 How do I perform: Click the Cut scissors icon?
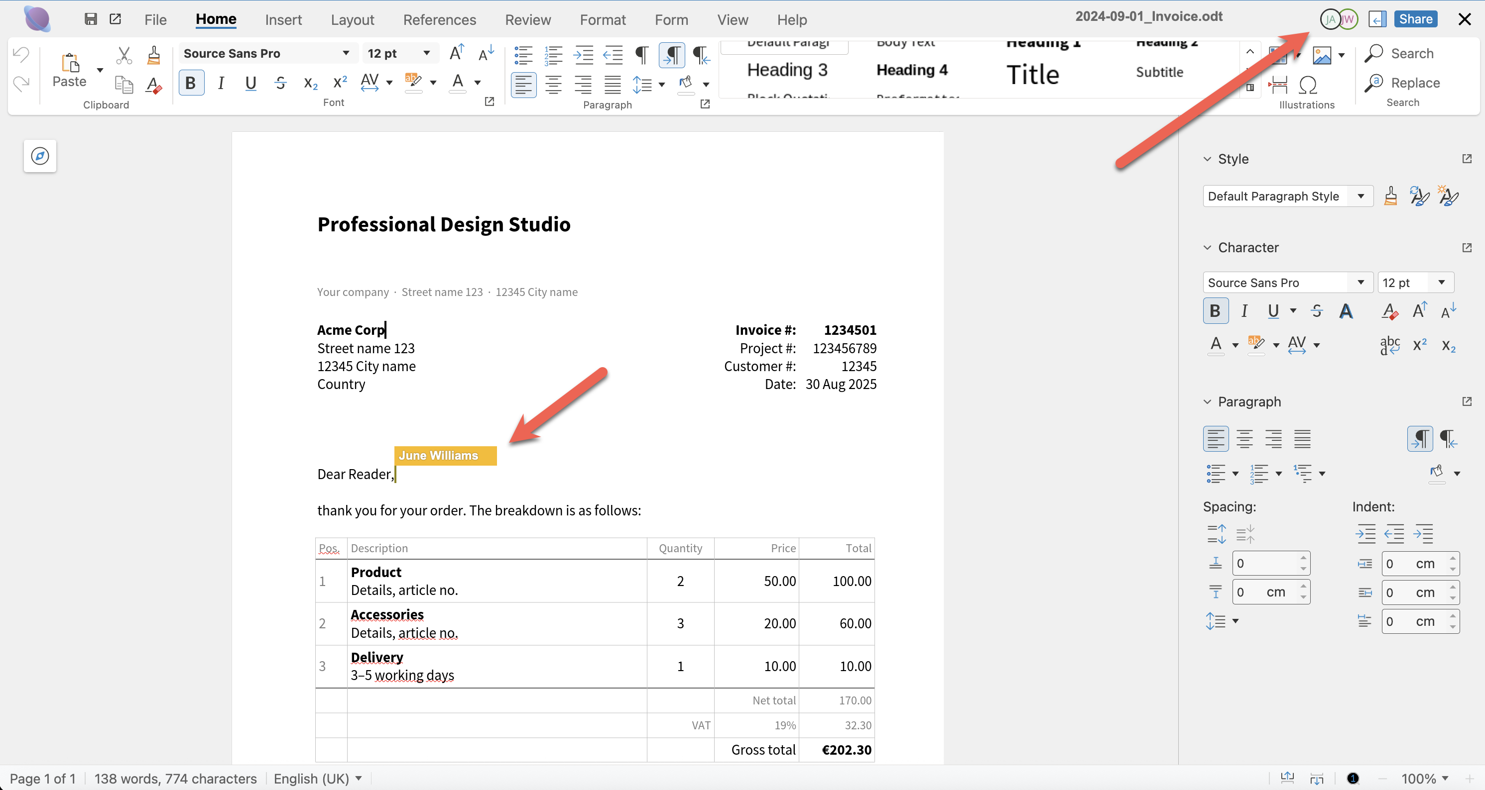coord(124,55)
